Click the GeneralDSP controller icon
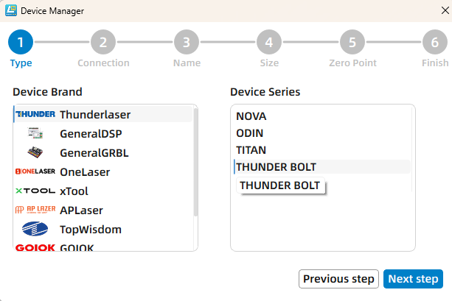 [x=35, y=134]
